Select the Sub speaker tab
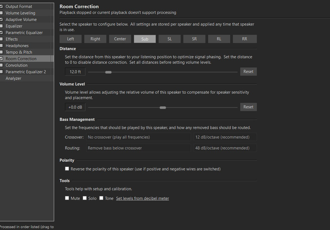 pos(145,39)
